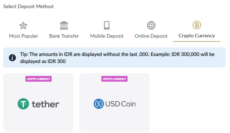230x133 pixels.
Task: Click the IDR amounts tip message text
Action: pyautogui.click(x=117, y=58)
